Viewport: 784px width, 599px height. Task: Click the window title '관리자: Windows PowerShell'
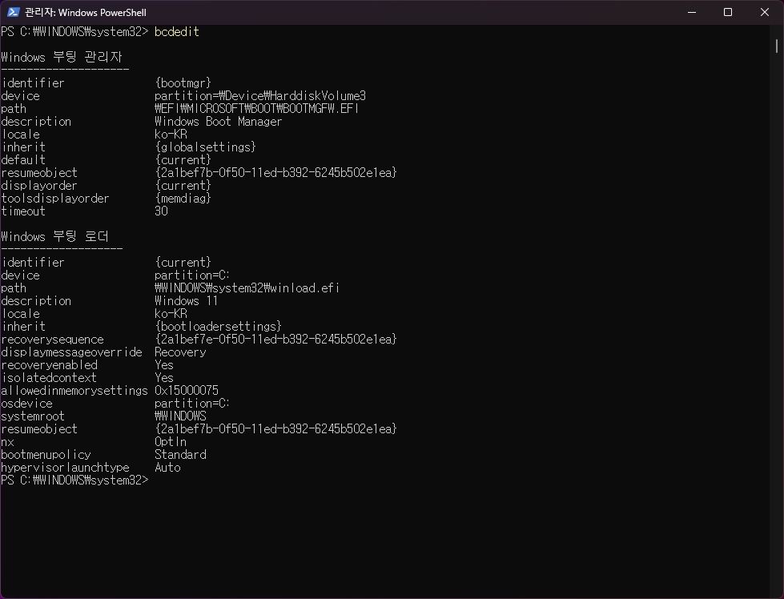[x=86, y=13]
